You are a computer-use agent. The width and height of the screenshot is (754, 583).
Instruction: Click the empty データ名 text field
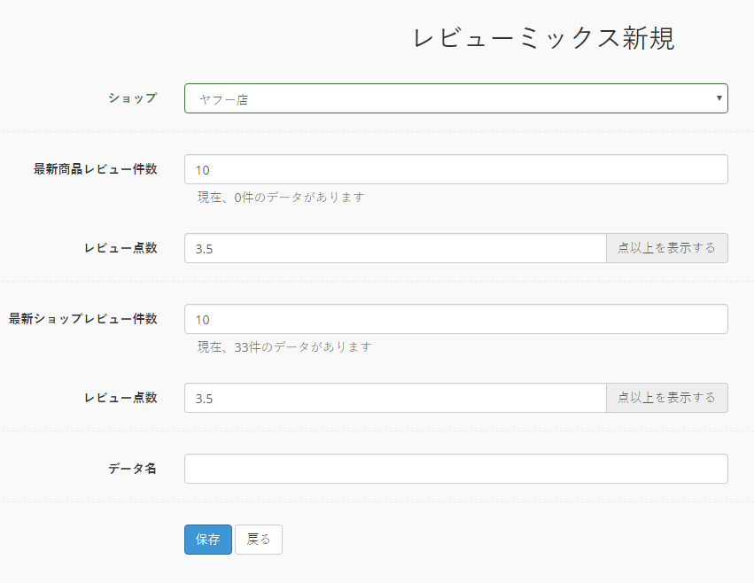coord(456,469)
